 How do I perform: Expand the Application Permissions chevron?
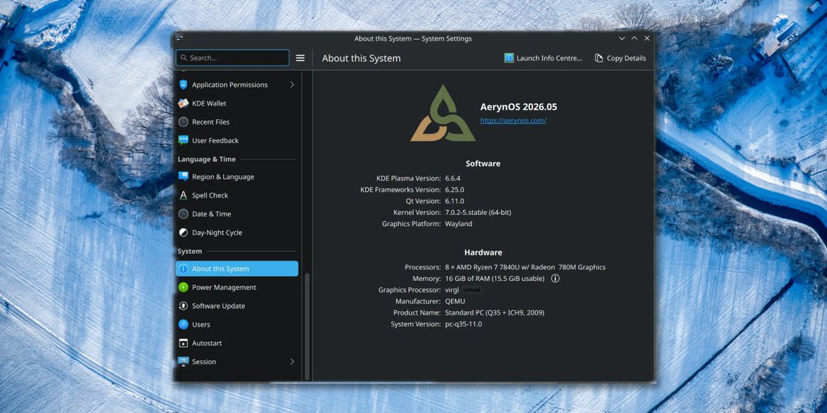292,85
